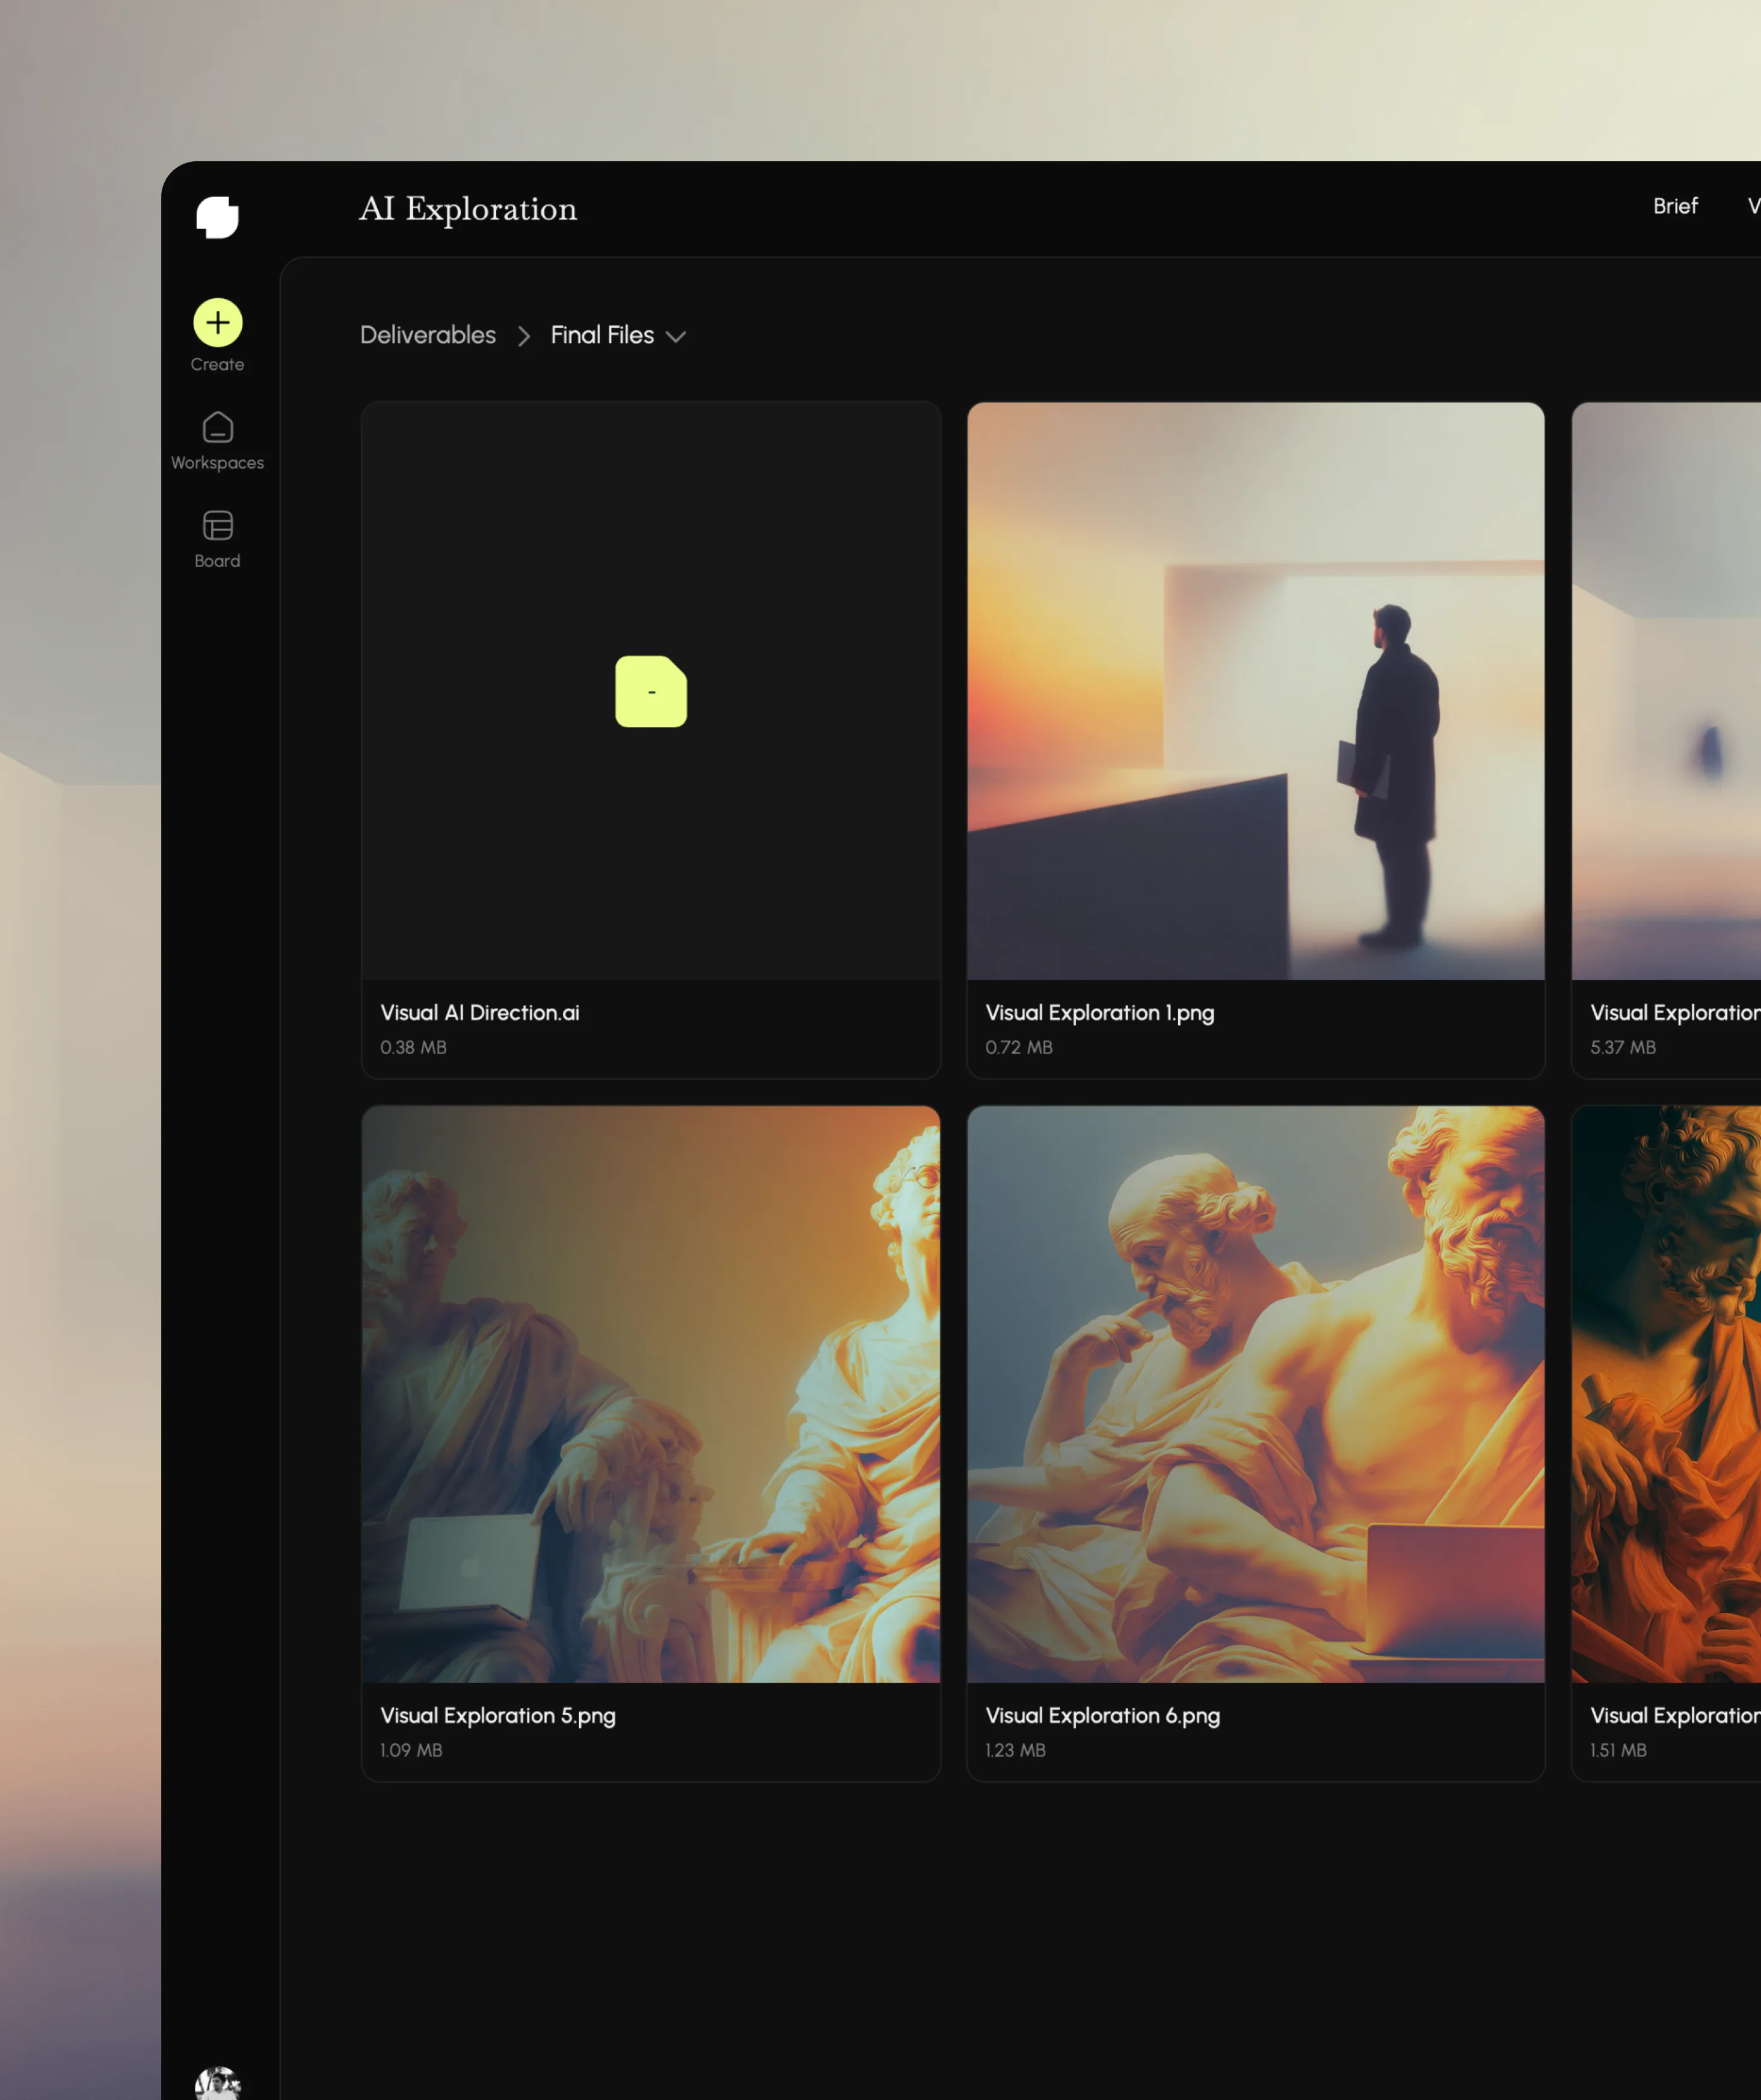Open the Workspaces home icon
This screenshot has width=1761, height=2100.
[217, 428]
